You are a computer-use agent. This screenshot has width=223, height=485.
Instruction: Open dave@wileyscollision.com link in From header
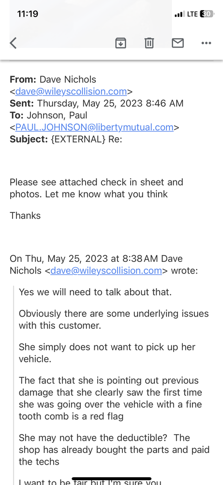click(71, 92)
